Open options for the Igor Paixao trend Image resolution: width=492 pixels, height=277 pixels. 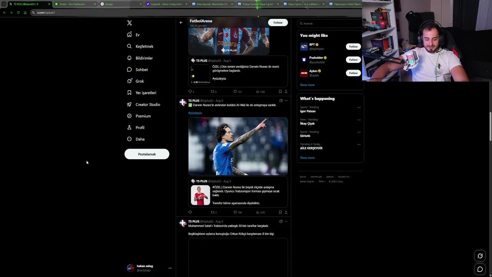pyautogui.click(x=359, y=108)
